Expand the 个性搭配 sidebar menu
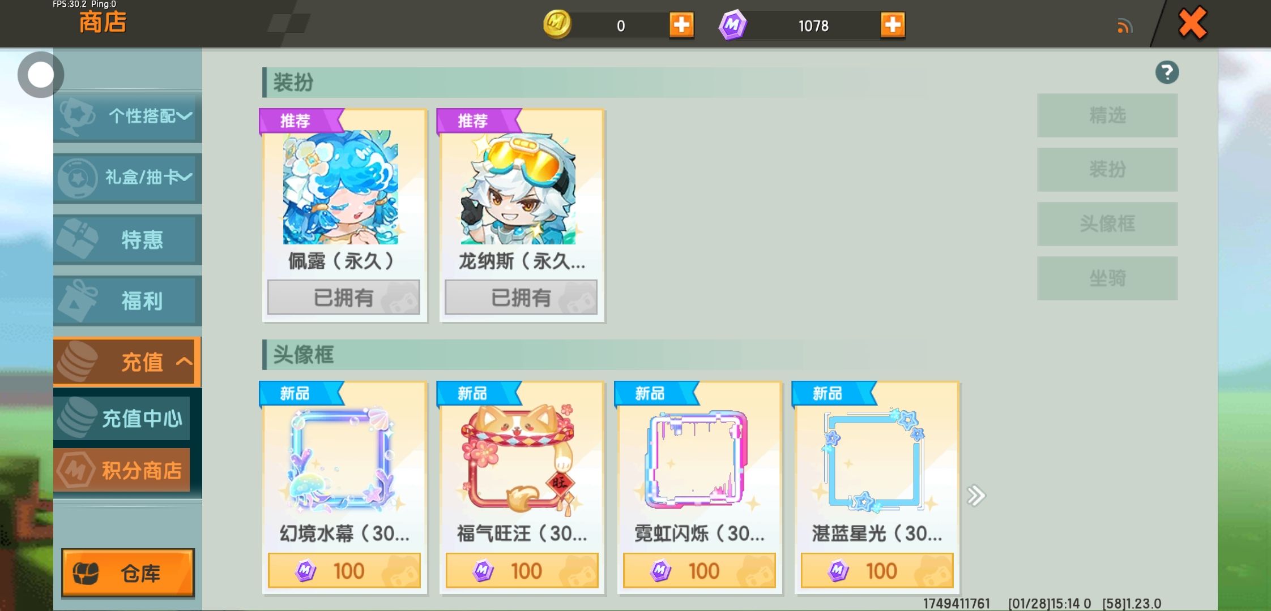 [x=127, y=116]
